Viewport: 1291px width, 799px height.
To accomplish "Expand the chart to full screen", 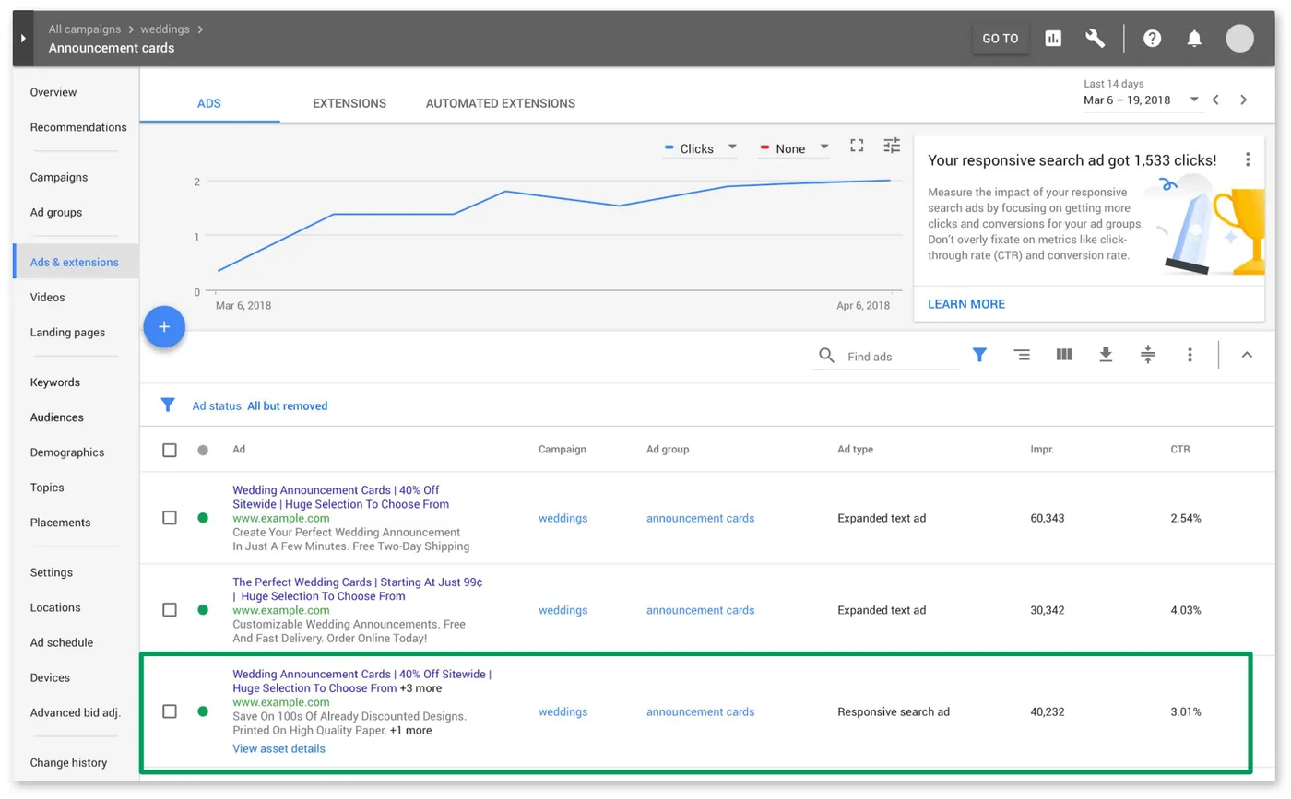I will [x=858, y=146].
